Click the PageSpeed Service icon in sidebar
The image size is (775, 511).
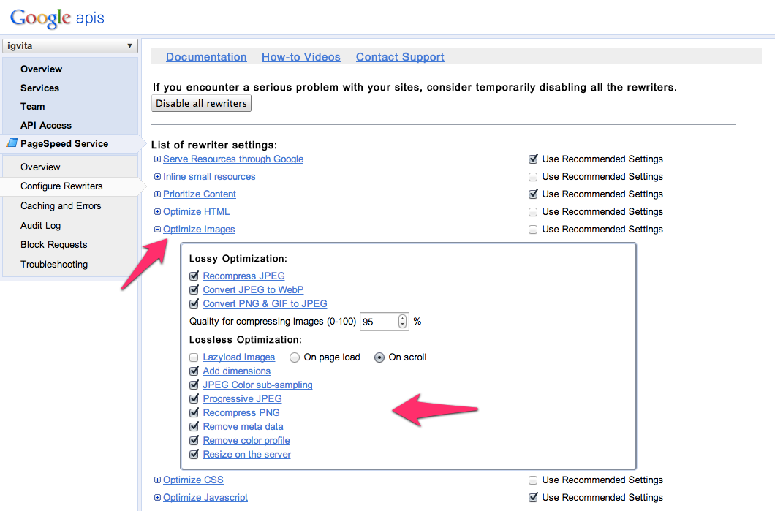pos(11,144)
